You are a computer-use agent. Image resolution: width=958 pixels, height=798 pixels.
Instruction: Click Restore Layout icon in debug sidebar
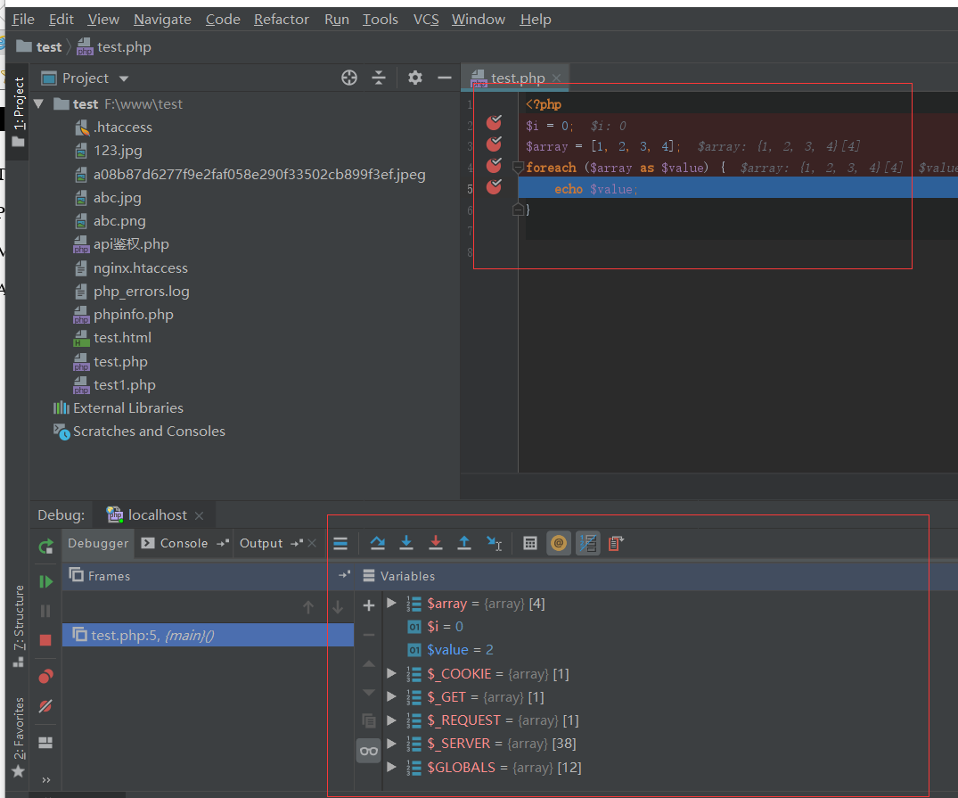45,743
